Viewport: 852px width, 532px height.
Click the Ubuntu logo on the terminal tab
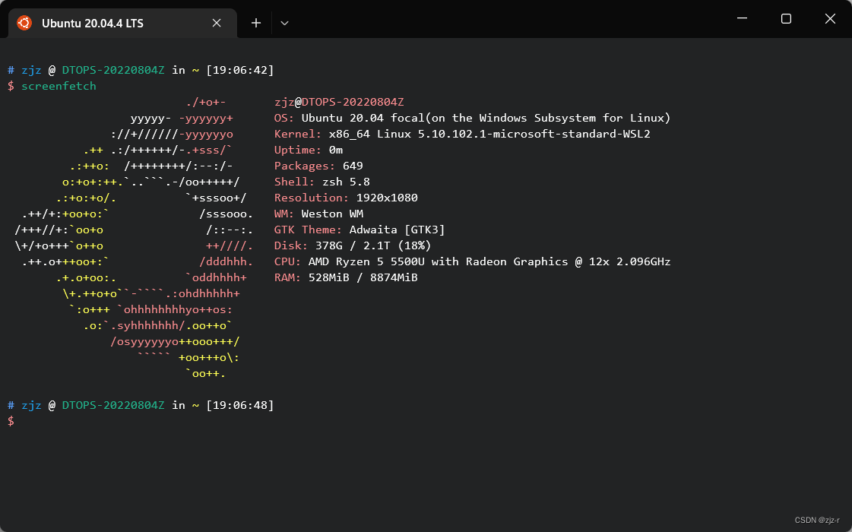pos(23,23)
